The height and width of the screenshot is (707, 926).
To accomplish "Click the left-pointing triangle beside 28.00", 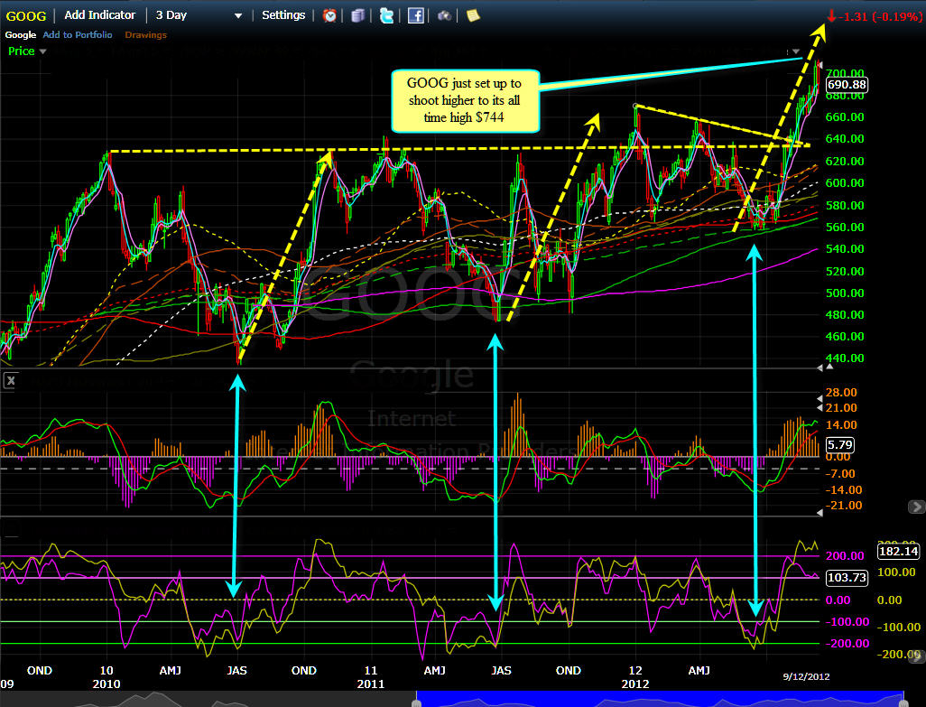I will (820, 399).
